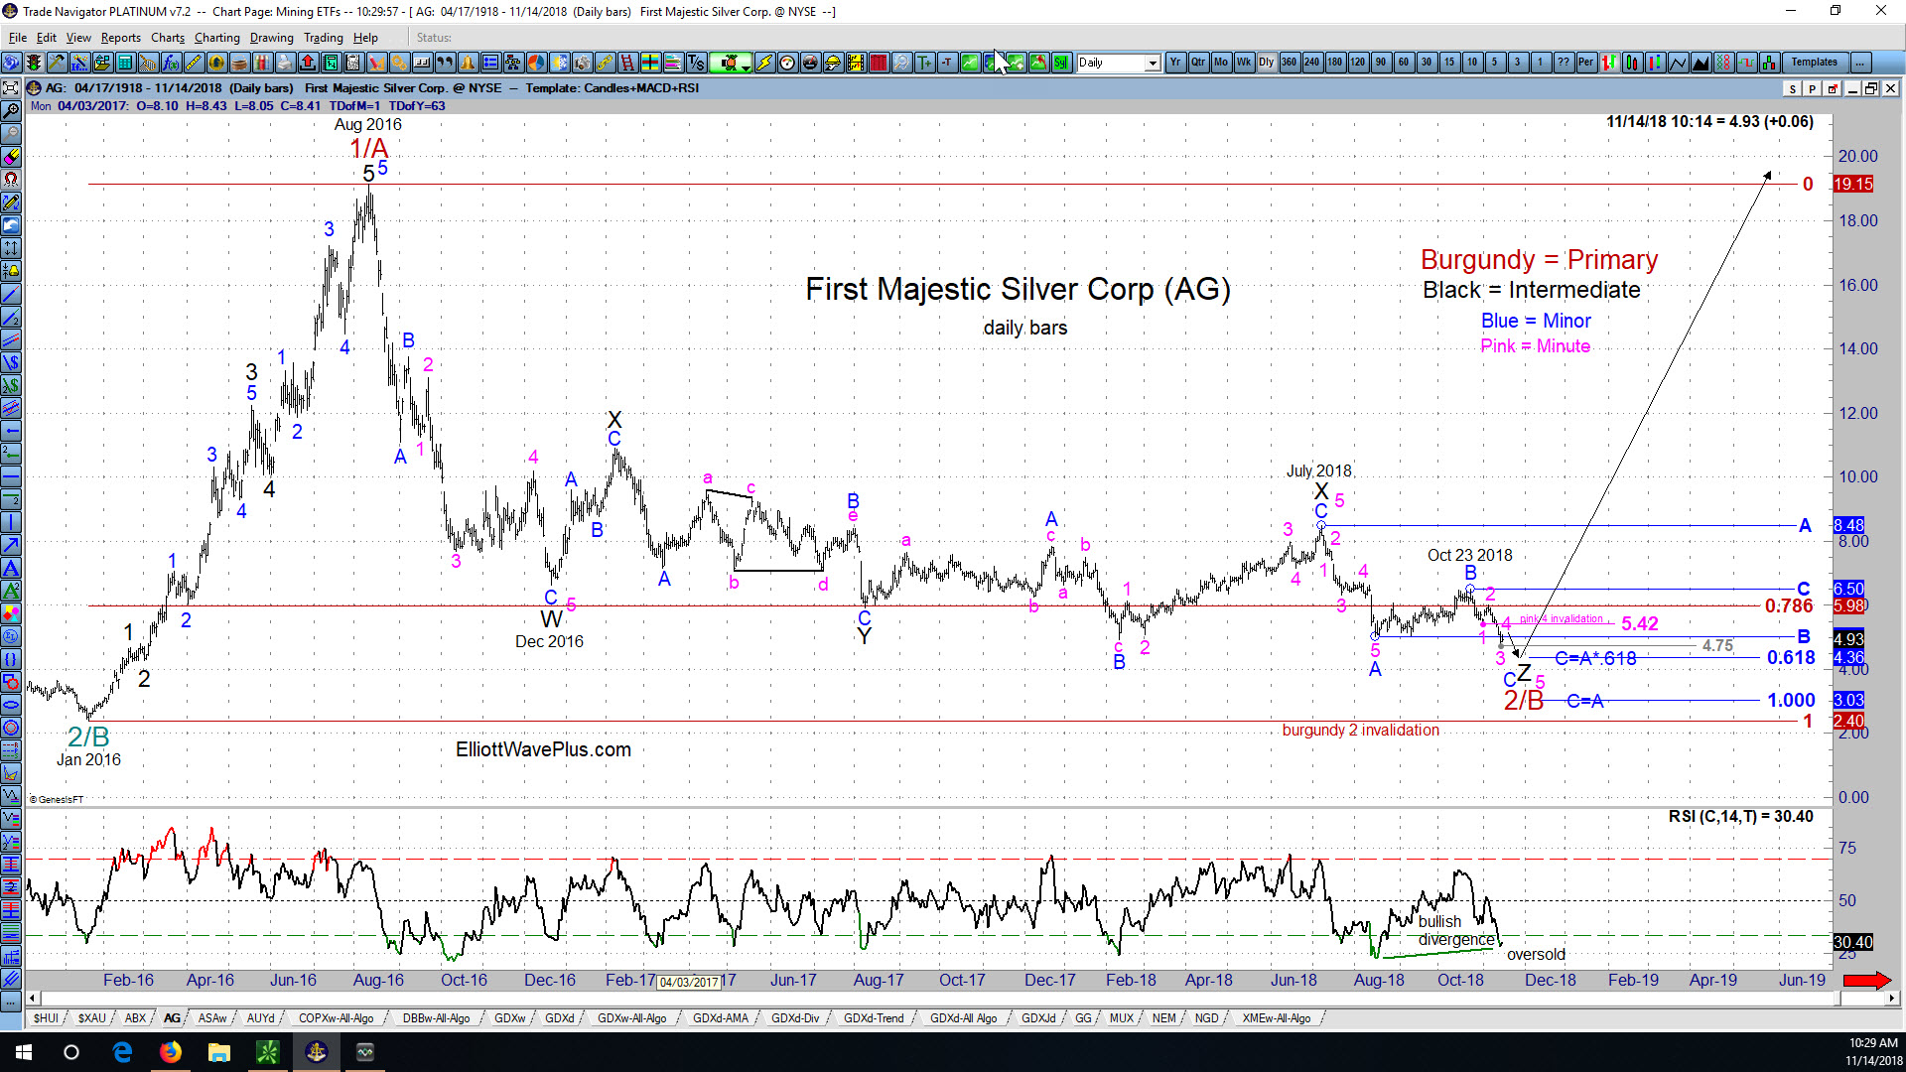Click the Windows Start button
Screen dimensions: 1906x1072
(x=24, y=1052)
